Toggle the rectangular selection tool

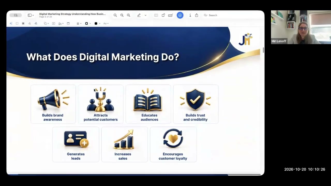point(17,24)
